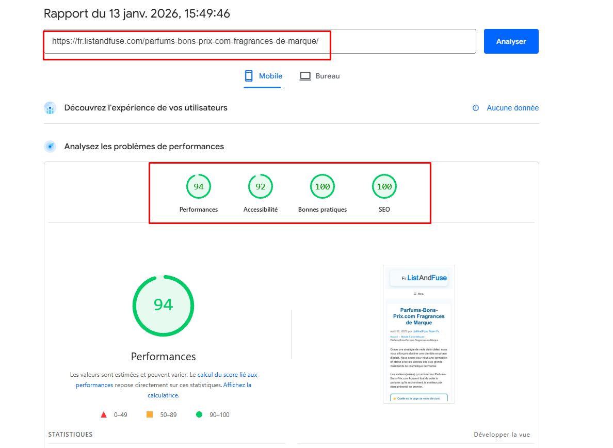Viewport: 613px width, 448px height.
Task: Click the green circle 90–100 legend icon
Action: [x=199, y=414]
